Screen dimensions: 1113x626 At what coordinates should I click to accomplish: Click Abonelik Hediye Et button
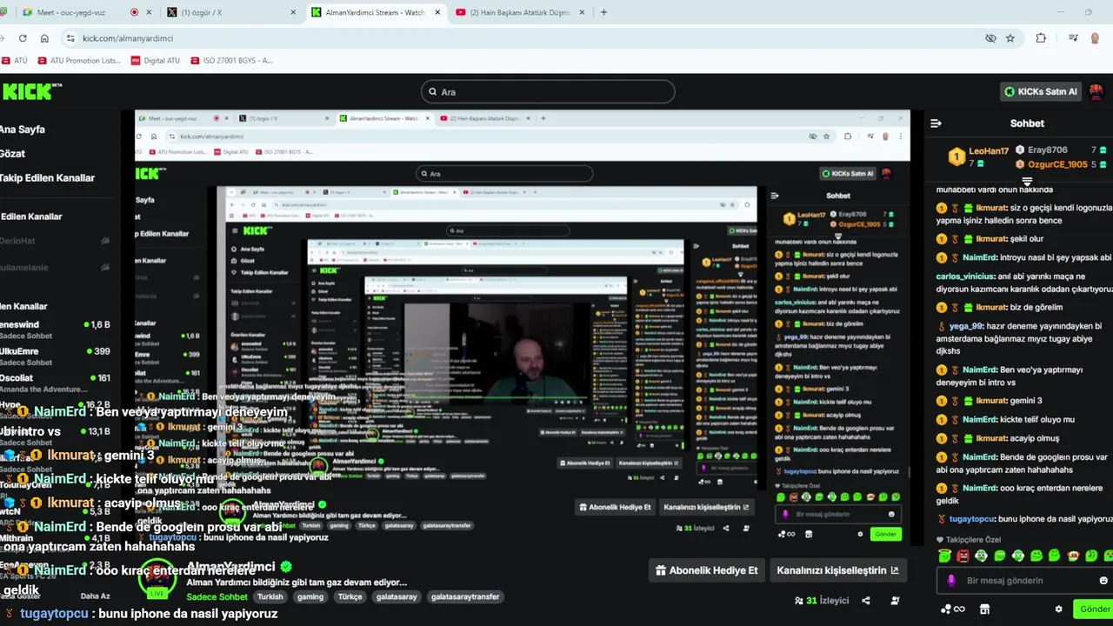coord(707,570)
